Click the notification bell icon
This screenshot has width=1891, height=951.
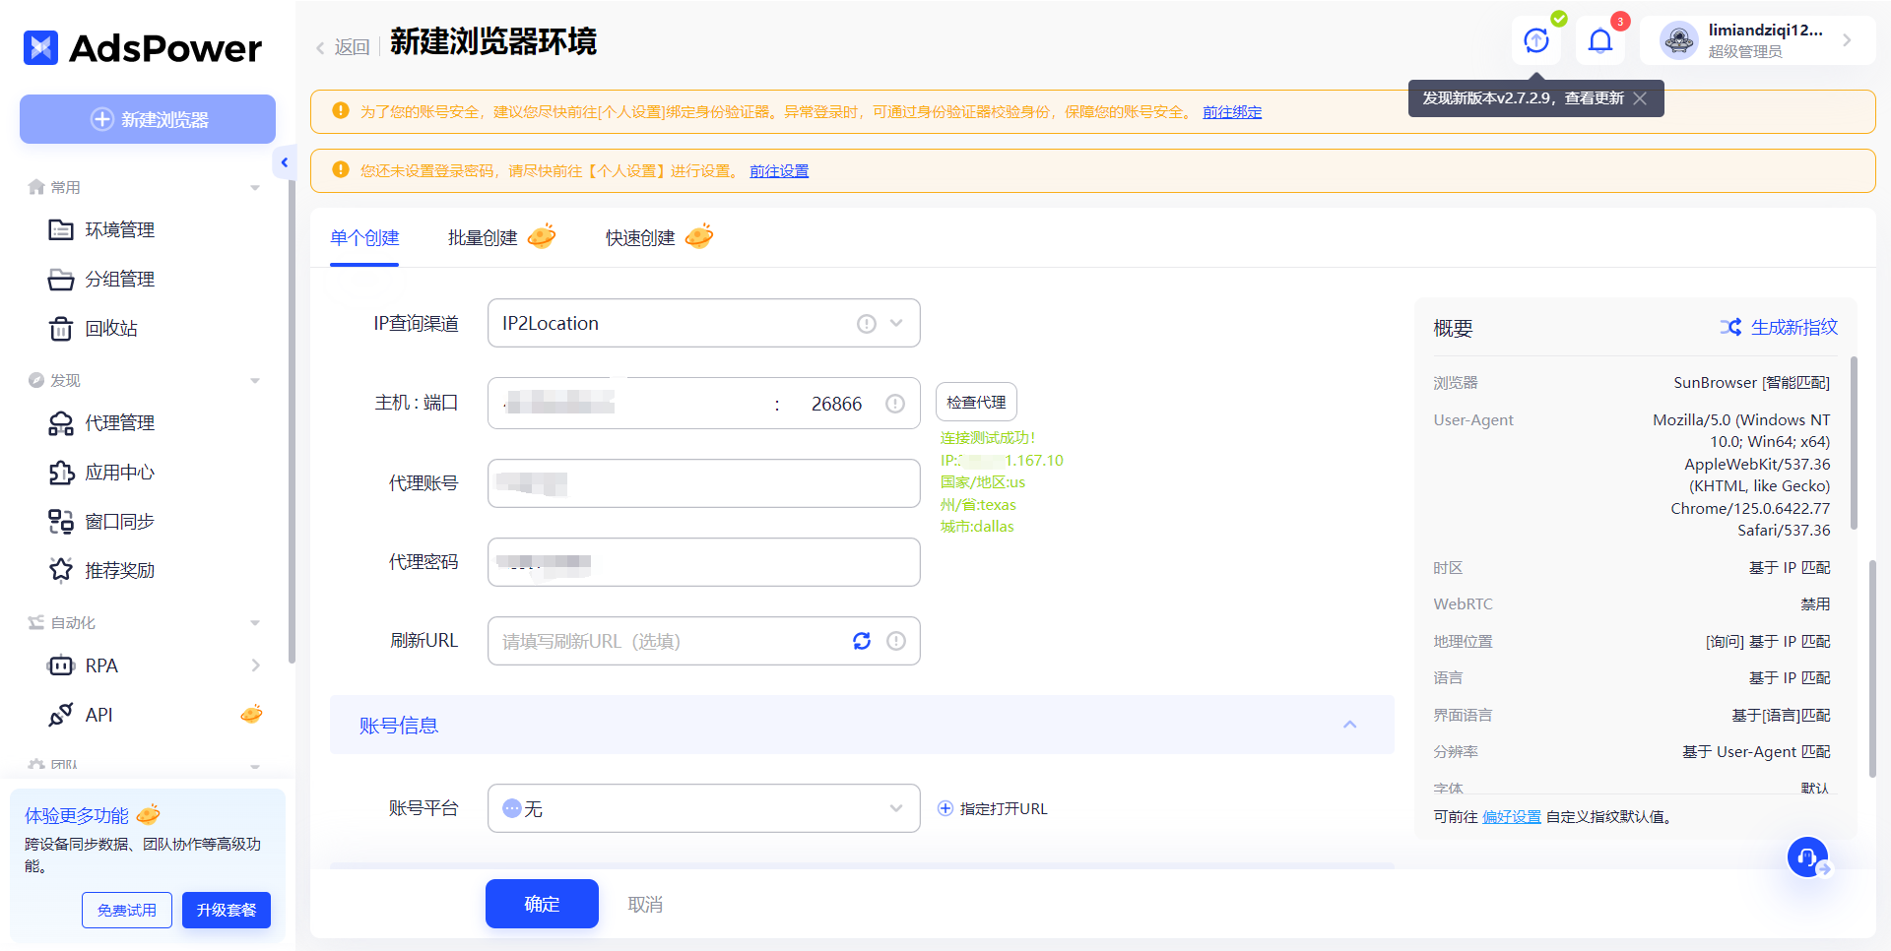pos(1599,39)
